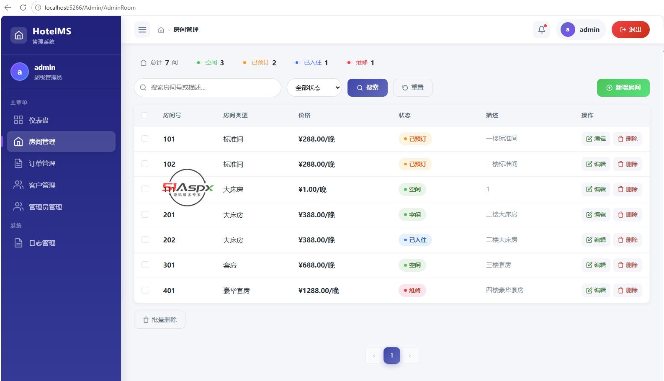Click the breadcrumb home icon
Screen dimensions: 664x381
(x=161, y=30)
